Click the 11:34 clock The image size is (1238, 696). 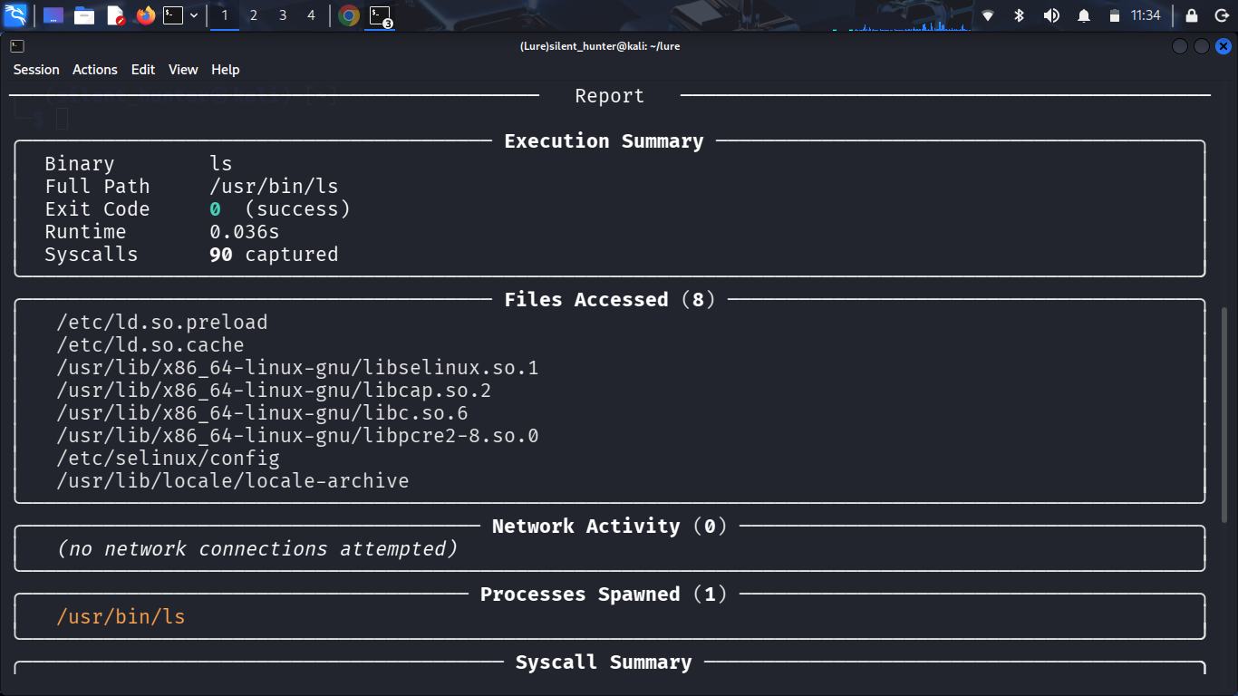click(1146, 15)
